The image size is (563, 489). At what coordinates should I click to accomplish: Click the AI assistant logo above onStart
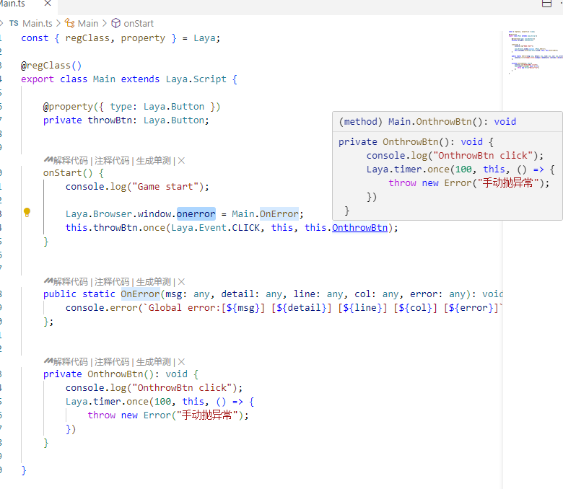[x=48, y=161]
